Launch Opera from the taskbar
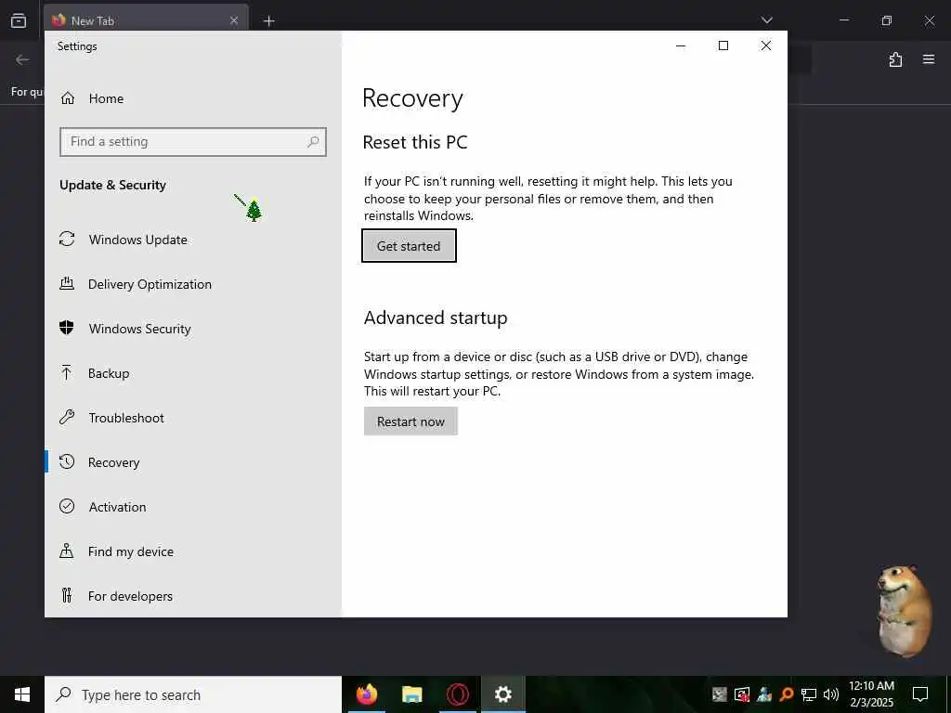951x713 pixels. (x=457, y=694)
